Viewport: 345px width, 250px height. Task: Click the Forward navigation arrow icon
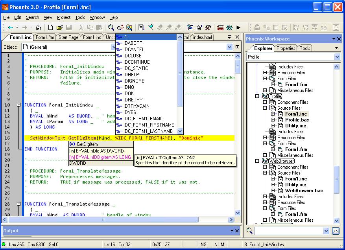pos(25,28)
